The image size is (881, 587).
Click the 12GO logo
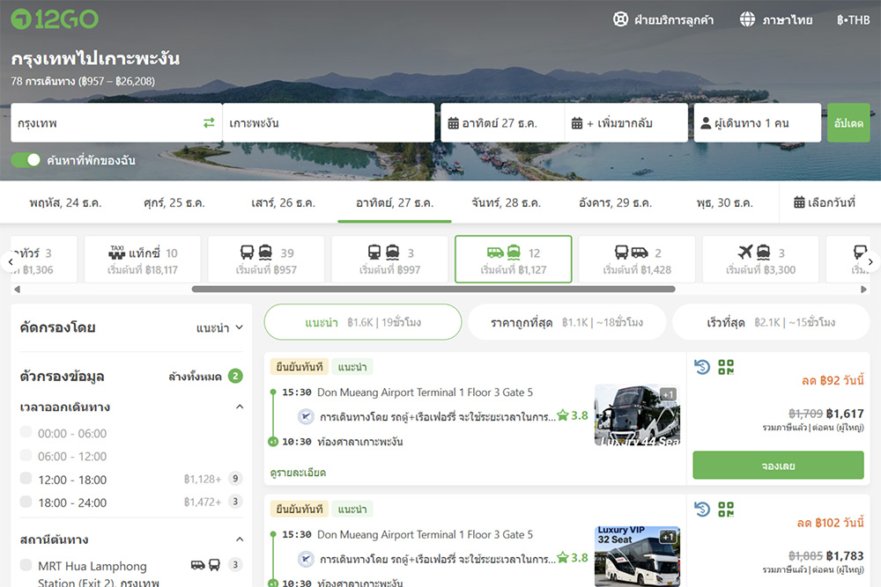coord(55,19)
